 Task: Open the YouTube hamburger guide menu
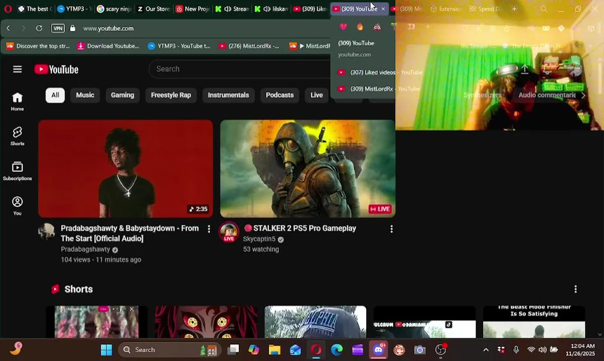click(x=18, y=69)
